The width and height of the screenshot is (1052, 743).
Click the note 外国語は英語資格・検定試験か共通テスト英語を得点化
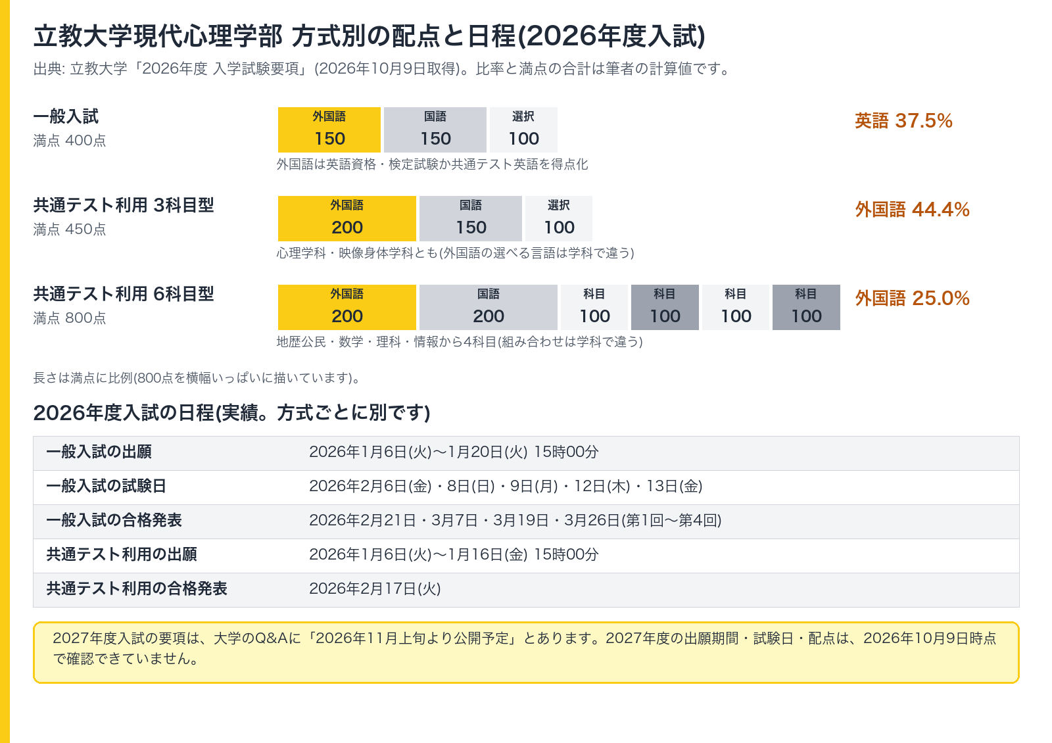432,164
